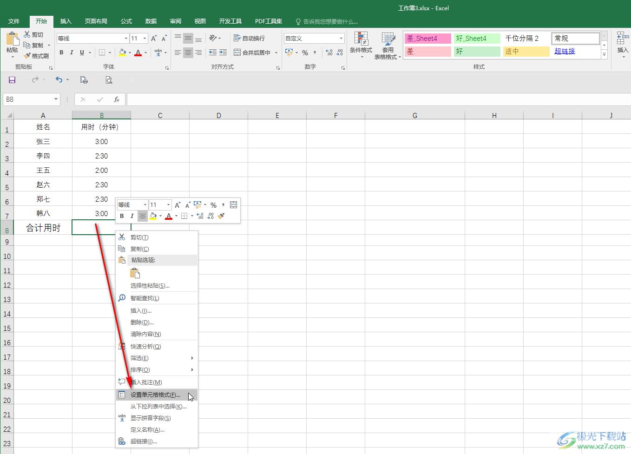Expand the Merge & Center dropdown arrow

(276, 53)
